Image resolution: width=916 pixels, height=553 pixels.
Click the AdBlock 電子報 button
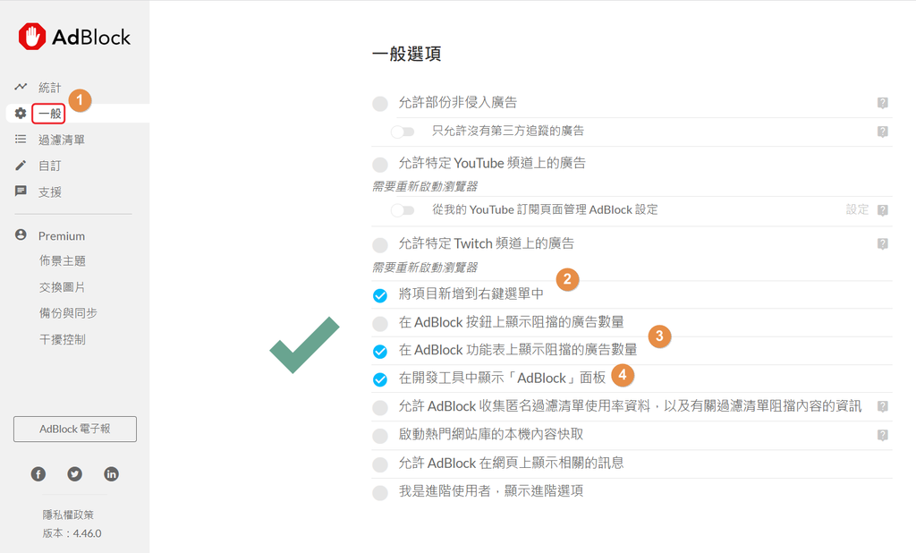[x=75, y=430]
